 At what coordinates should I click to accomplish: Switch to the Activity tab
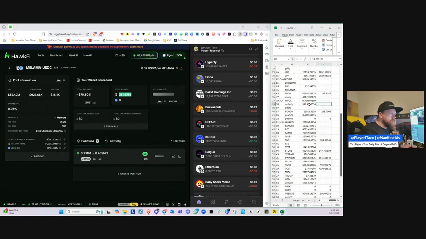pos(113,141)
